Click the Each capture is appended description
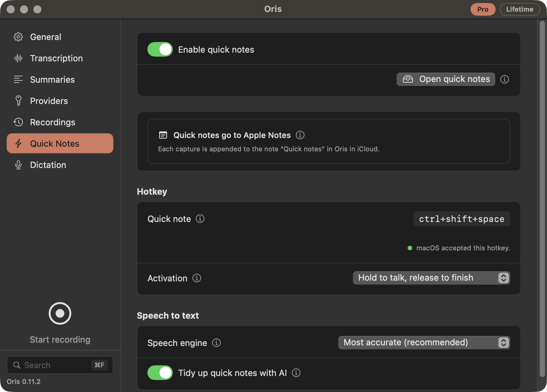This screenshot has height=392, width=547. point(269,149)
